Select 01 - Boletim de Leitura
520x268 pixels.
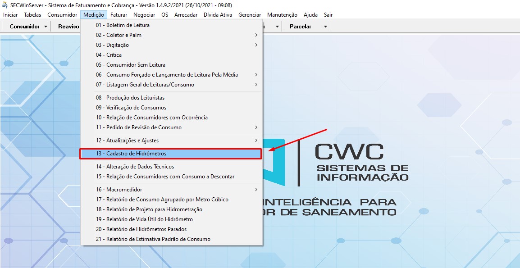(123, 25)
